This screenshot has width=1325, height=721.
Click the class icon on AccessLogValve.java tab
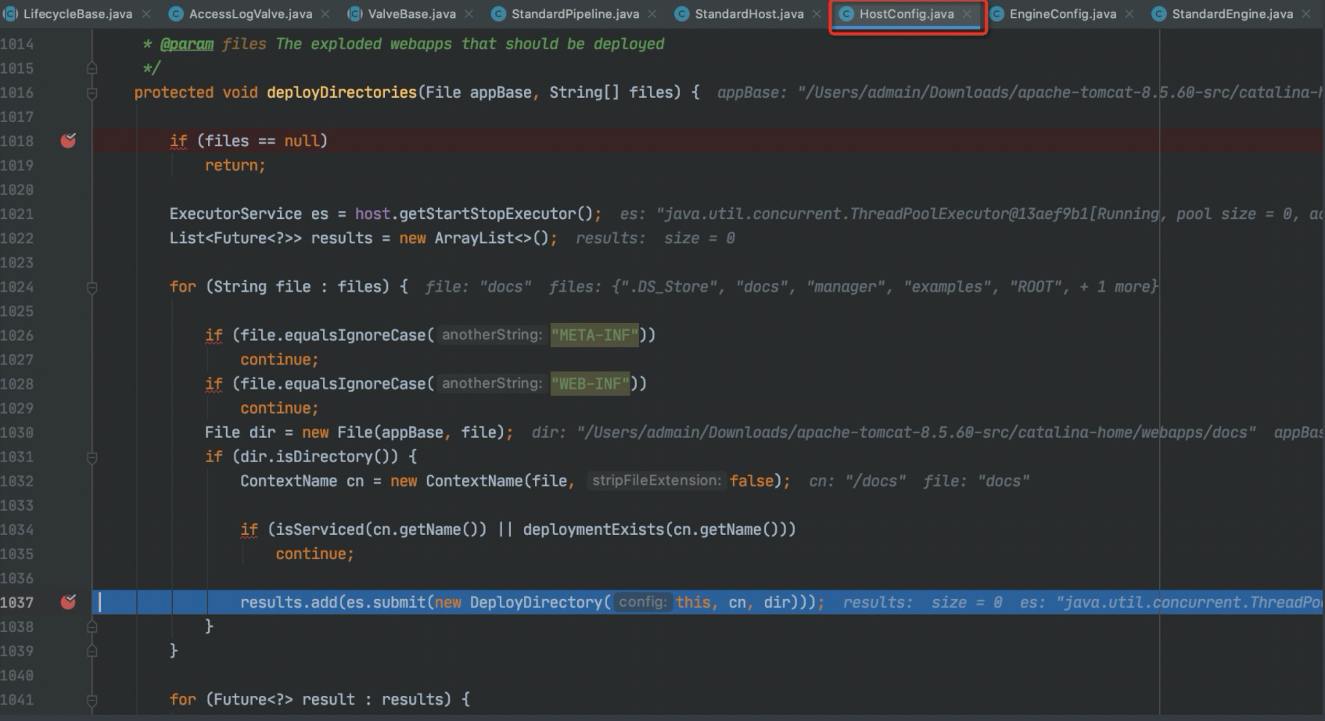[176, 14]
